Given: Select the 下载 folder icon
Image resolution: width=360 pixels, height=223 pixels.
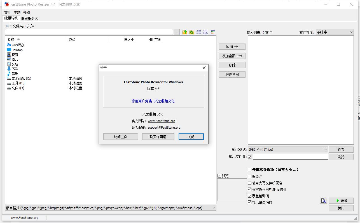Looking at the screenshot, I should coord(9,69).
